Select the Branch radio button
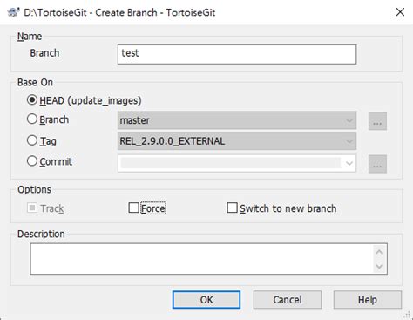The image size is (413, 320). click(32, 119)
